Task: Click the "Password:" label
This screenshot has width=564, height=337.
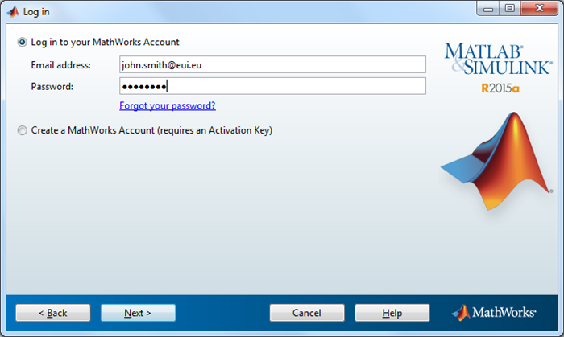Action: [x=52, y=86]
